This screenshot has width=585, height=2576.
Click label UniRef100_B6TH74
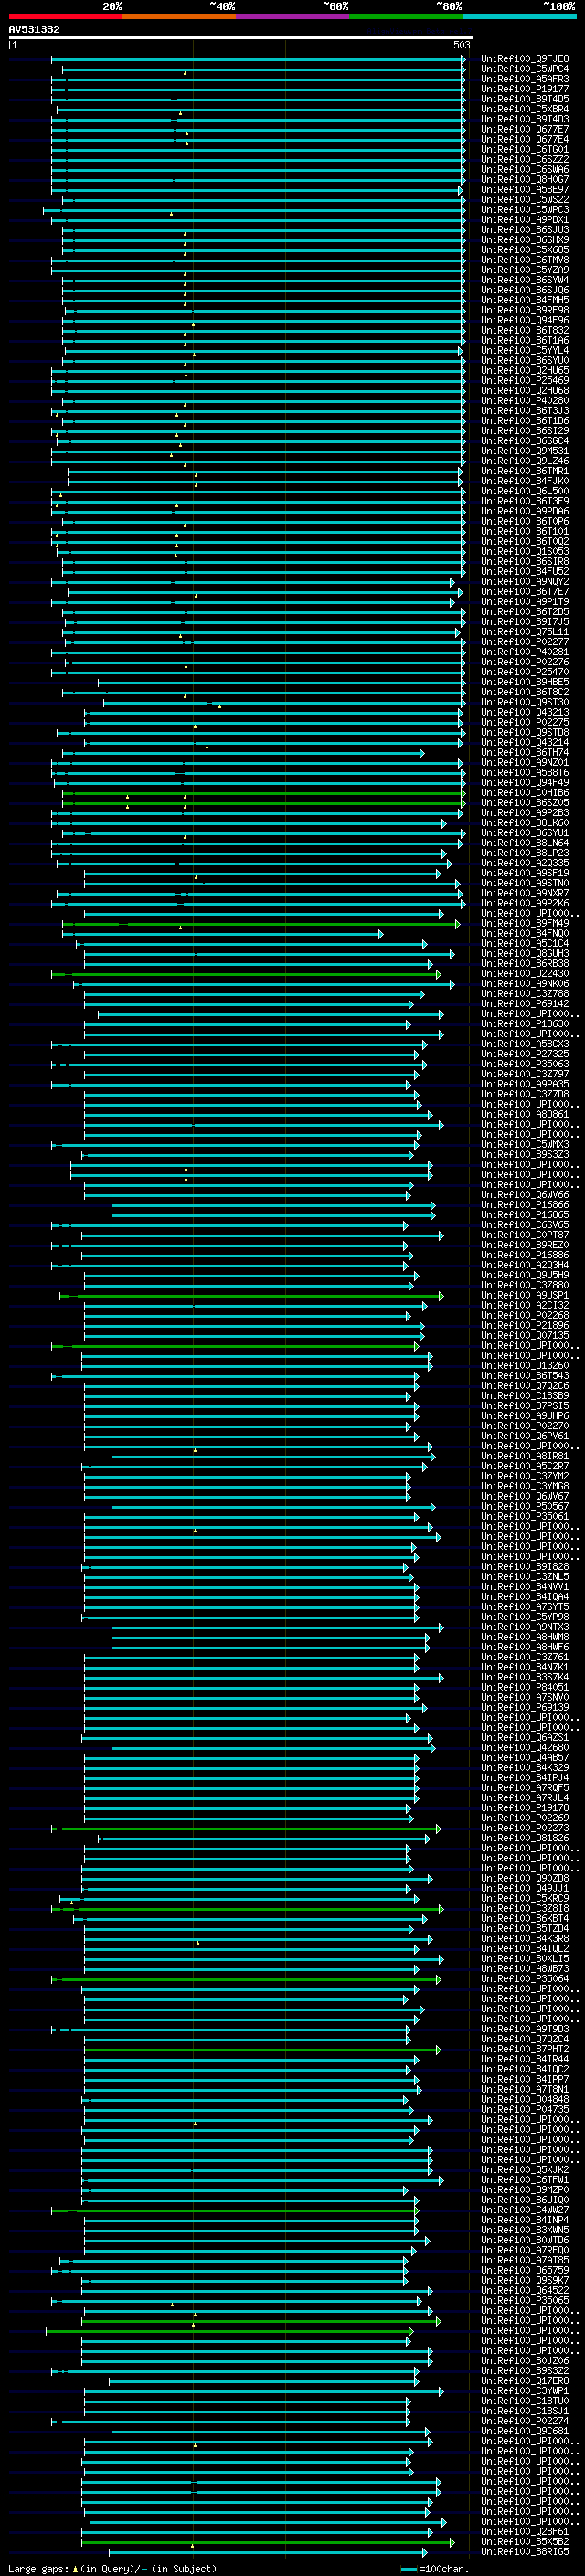point(524,752)
